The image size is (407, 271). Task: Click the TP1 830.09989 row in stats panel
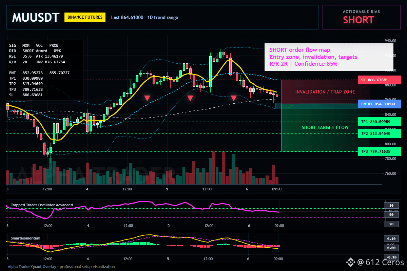coord(26,78)
